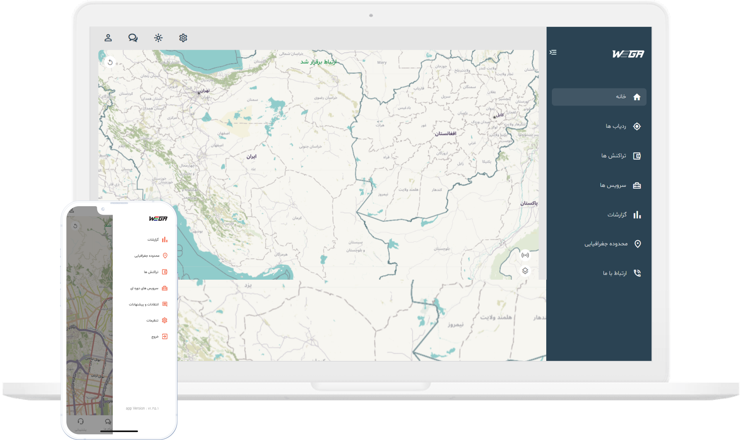The height and width of the screenshot is (440, 742).
Task: Click the نیمروز label on lower map
Action: click(x=455, y=325)
